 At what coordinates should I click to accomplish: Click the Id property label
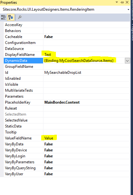point(7,73)
